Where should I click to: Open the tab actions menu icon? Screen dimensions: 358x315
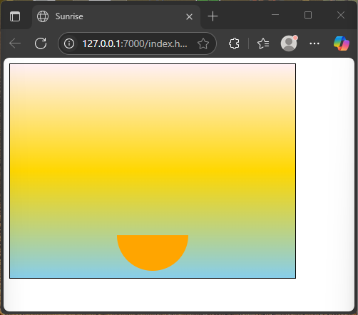click(x=15, y=16)
